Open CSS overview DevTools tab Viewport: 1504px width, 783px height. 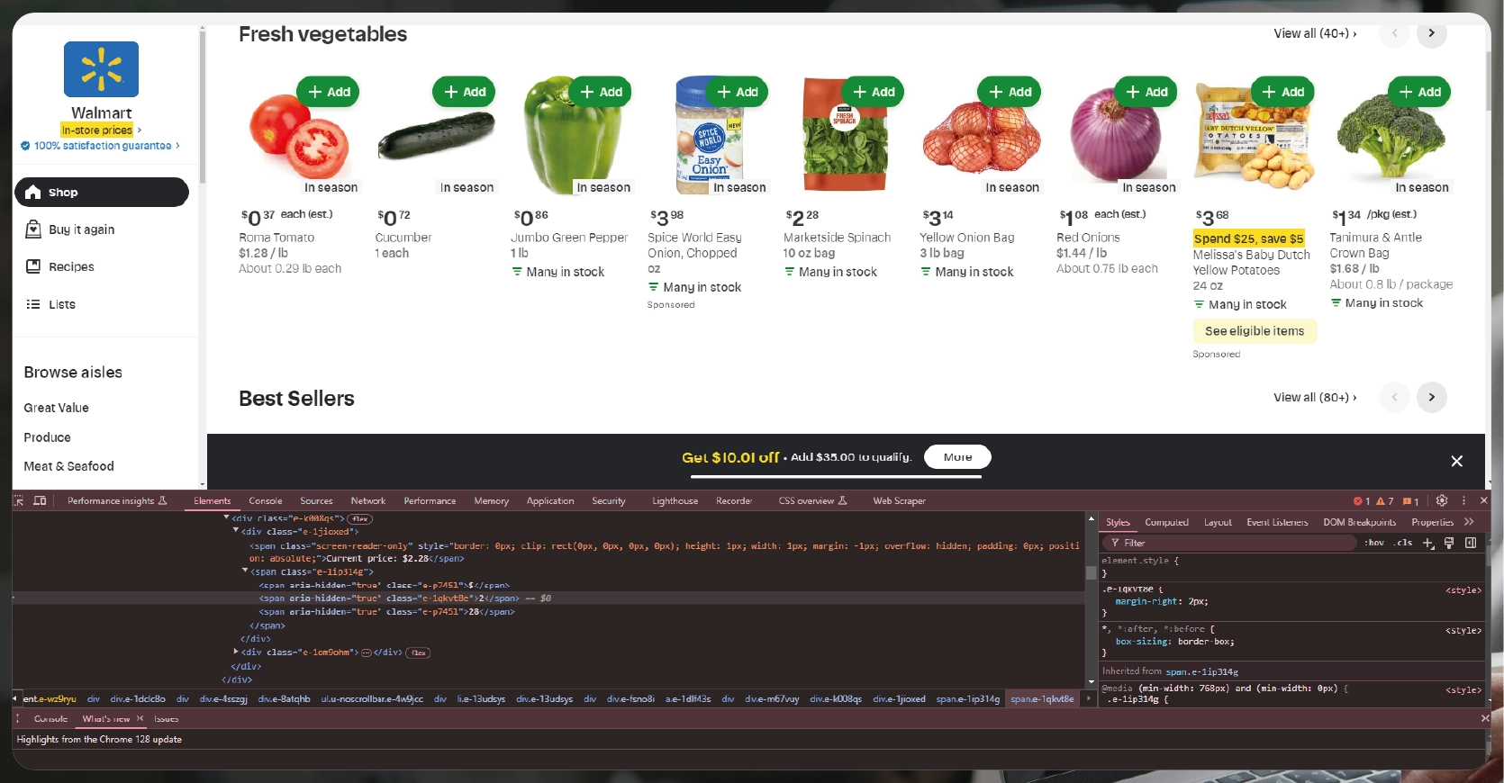[x=812, y=500]
